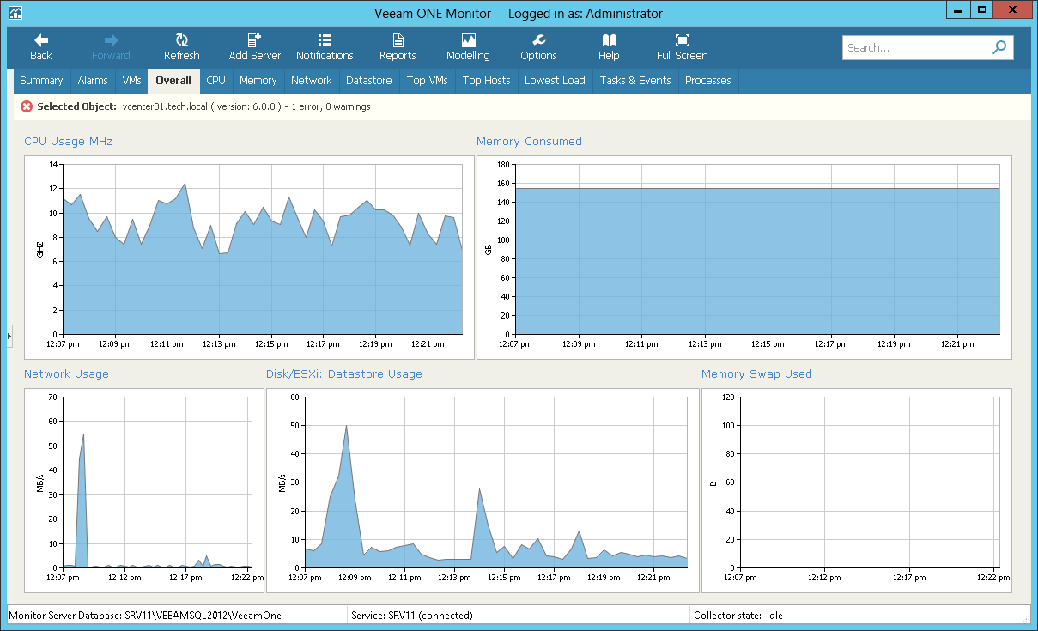Click the 'Collector state: idle' status
The image size is (1038, 631).
(739, 616)
